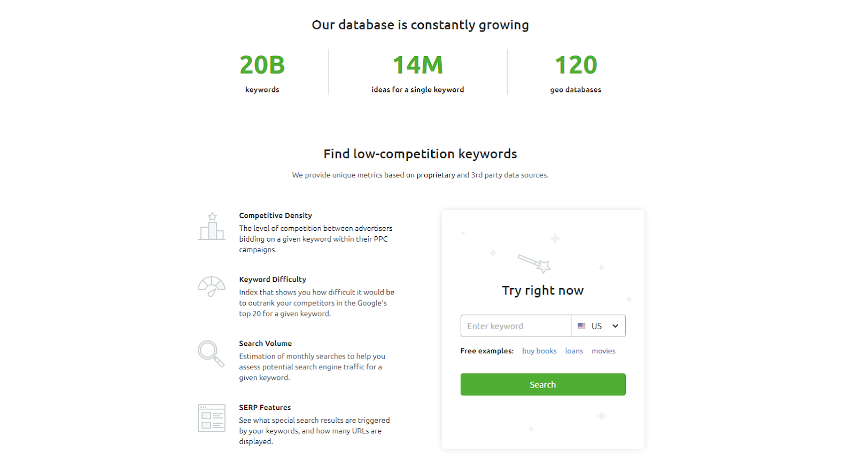855x458 pixels.
Task: Click the unique metrics subtitle sentence
Action: (x=420, y=175)
